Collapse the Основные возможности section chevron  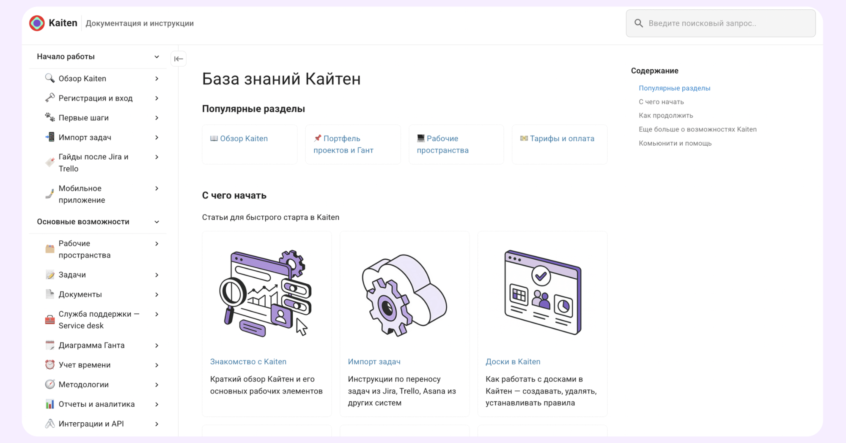[157, 221]
